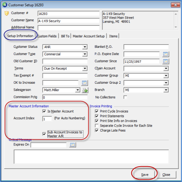Expand the Customer Status dropdown
Screen dimensions: 182x182
click(85, 47)
